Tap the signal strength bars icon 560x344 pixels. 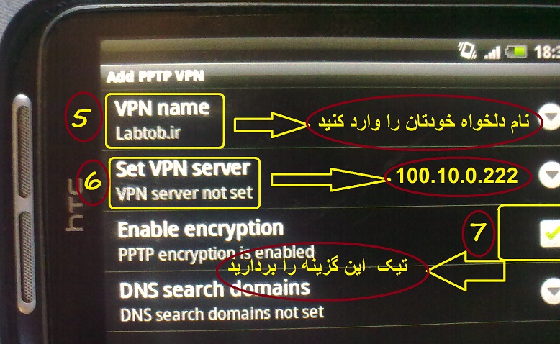click(492, 53)
